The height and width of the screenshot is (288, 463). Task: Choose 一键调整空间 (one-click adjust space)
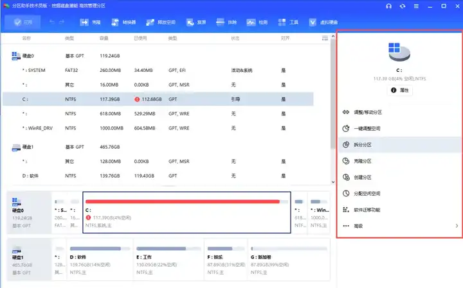(400, 128)
